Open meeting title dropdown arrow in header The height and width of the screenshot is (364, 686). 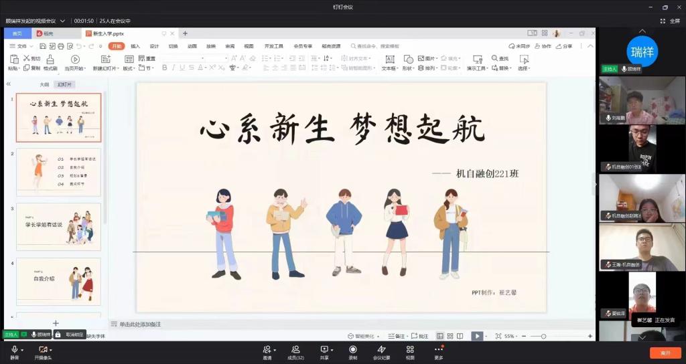pos(62,21)
